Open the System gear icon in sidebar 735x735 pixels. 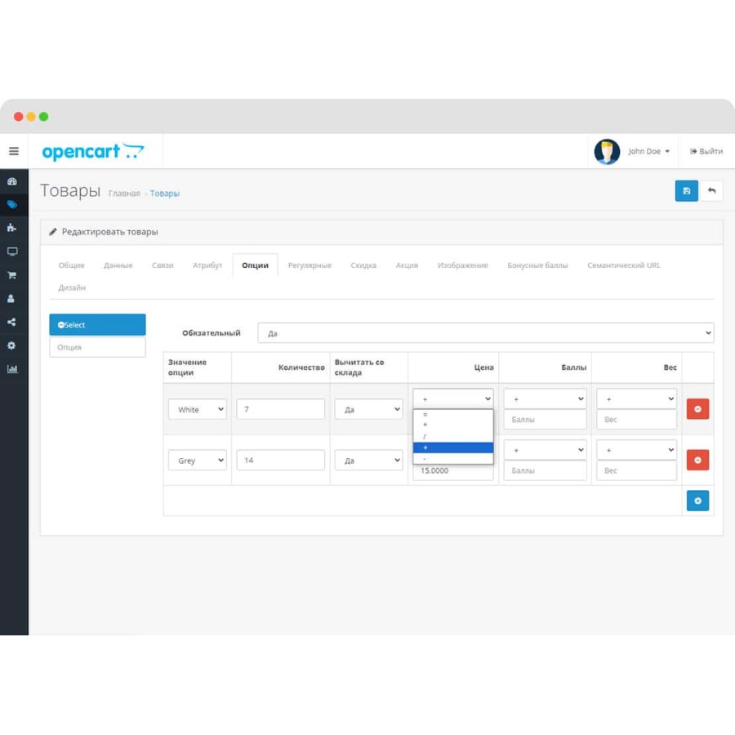[x=11, y=345]
